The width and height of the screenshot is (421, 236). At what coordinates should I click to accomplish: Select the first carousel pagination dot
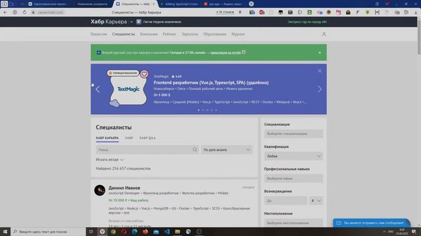point(199,110)
